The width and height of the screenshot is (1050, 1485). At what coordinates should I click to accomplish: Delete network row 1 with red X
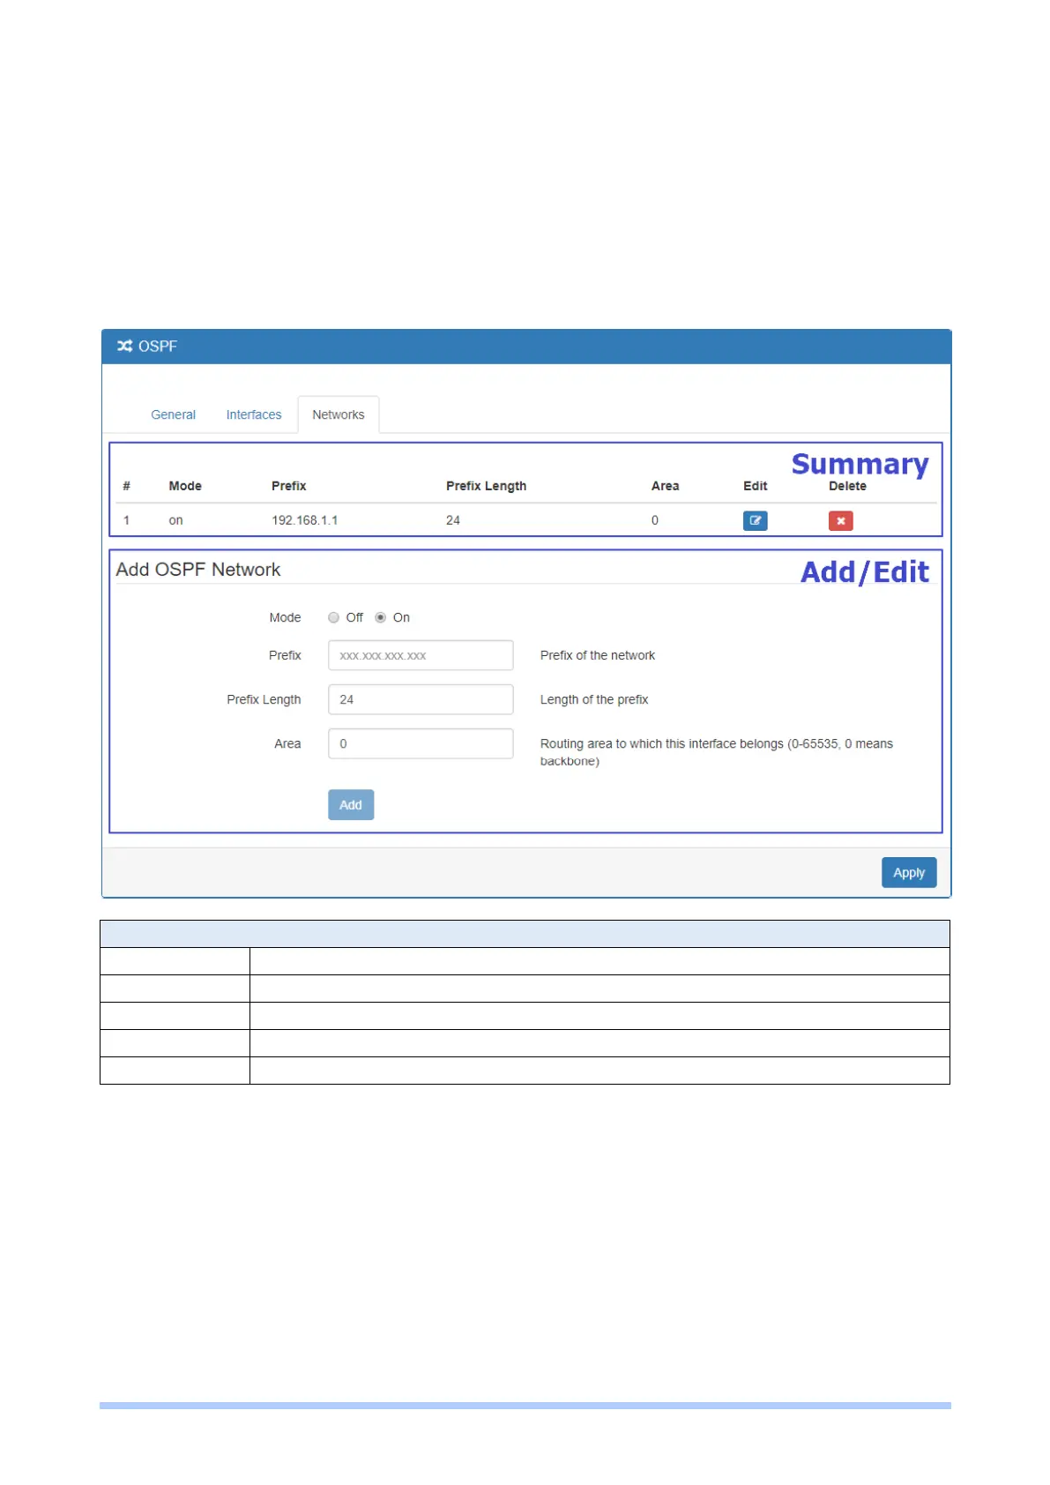(840, 520)
